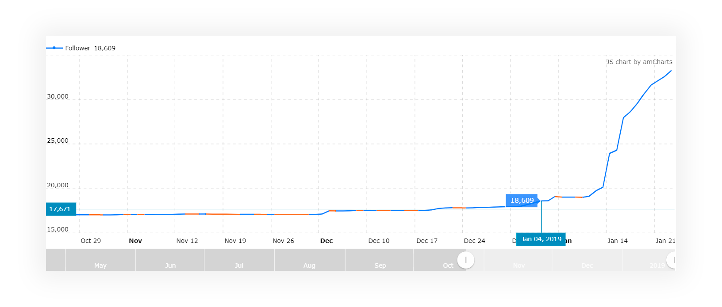Viewport: 722px width, 307px height.
Task: Click Sep in the date scrollbar
Action: [x=380, y=265]
